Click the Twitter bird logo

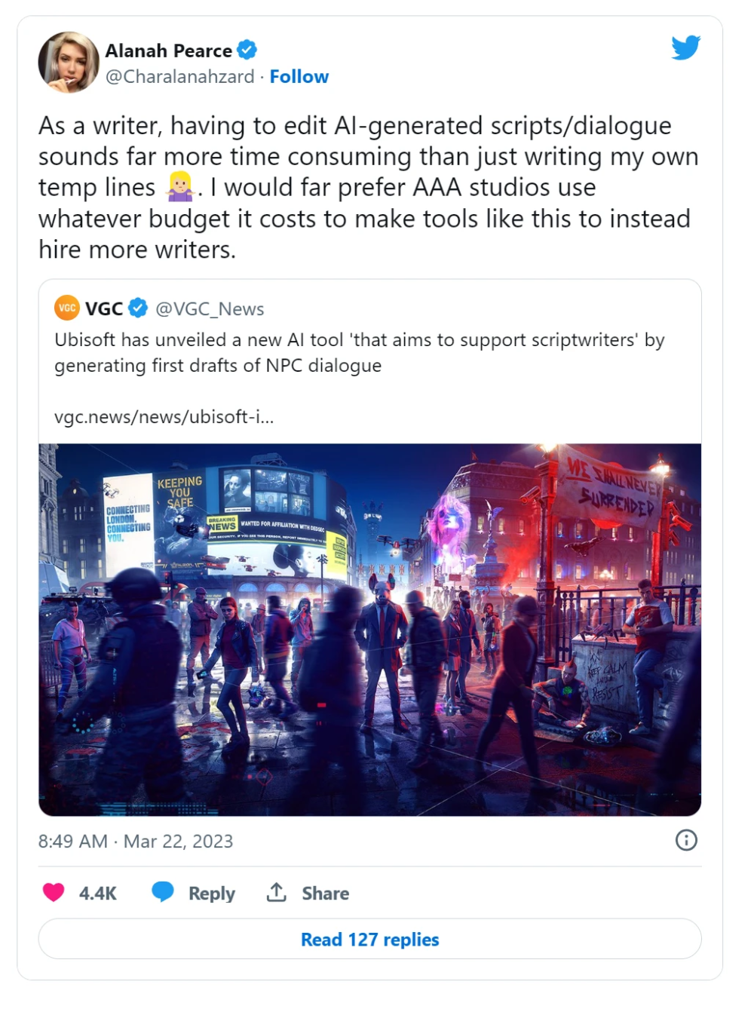[685, 48]
